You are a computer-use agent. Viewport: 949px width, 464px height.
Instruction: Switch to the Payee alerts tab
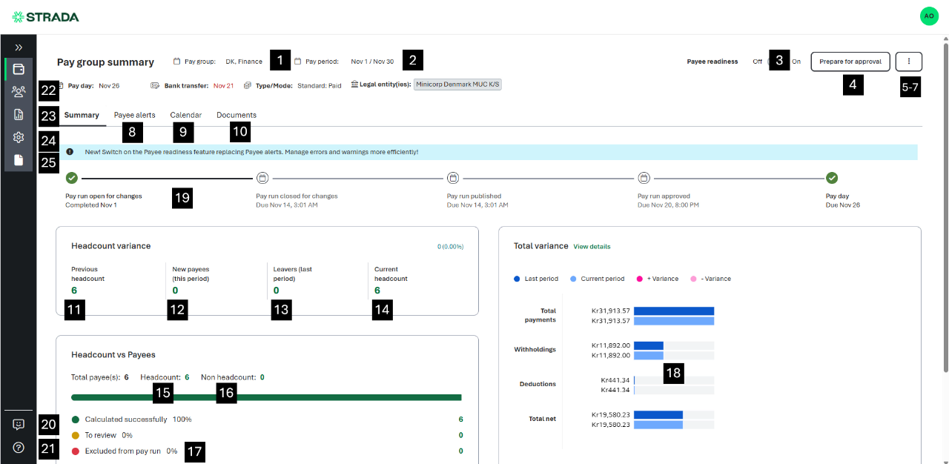tap(135, 116)
